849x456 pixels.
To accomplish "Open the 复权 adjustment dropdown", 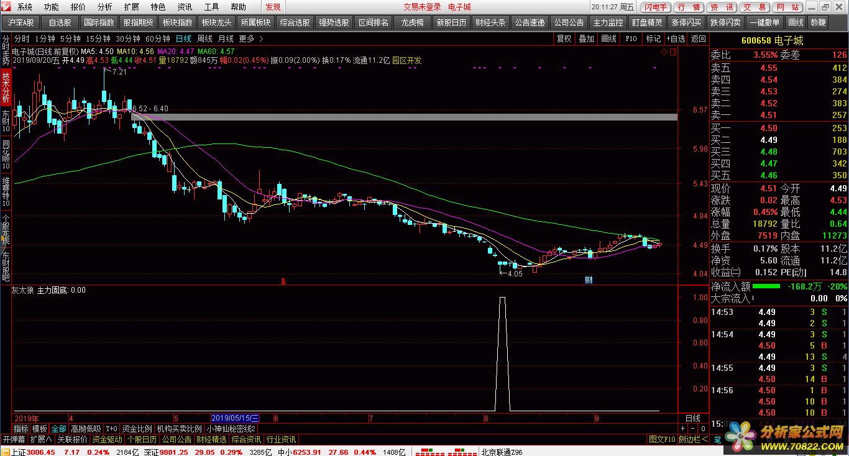I will [x=564, y=39].
